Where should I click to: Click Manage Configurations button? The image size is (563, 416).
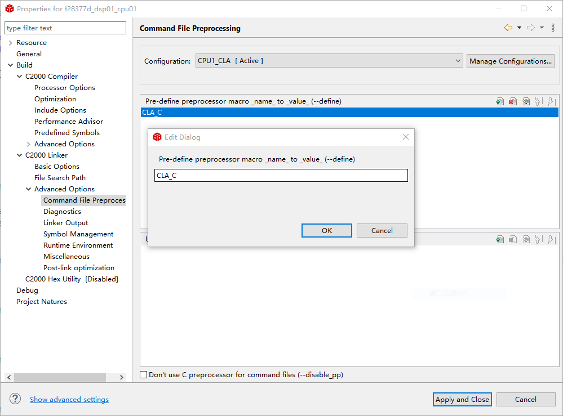coord(510,61)
